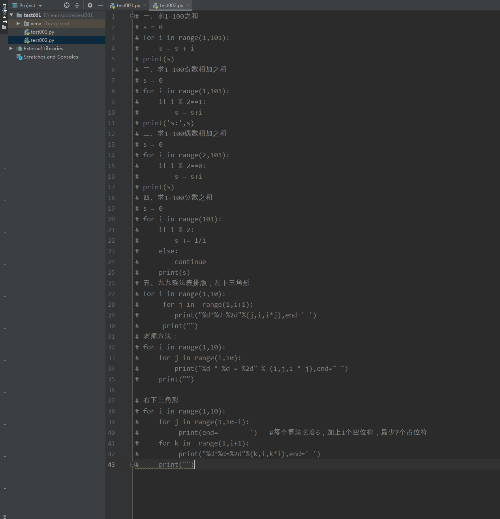Image resolution: width=500 pixels, height=519 pixels.
Task: Click the venv folder icon
Action: (26, 24)
